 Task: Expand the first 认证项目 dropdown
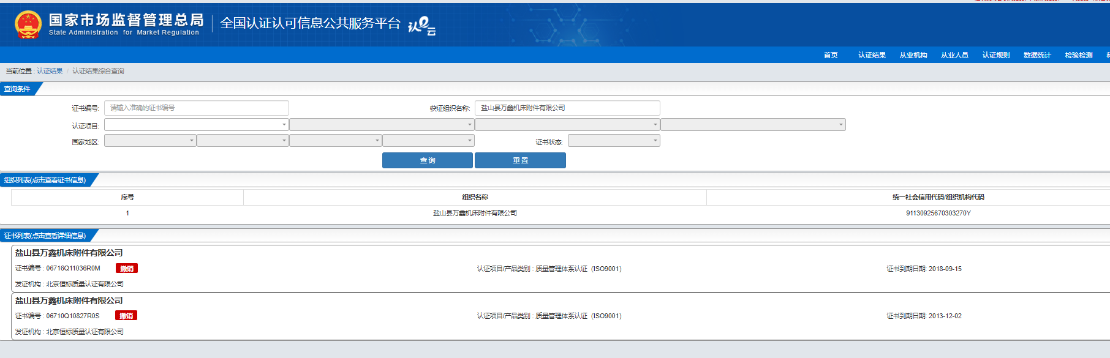tap(197, 125)
